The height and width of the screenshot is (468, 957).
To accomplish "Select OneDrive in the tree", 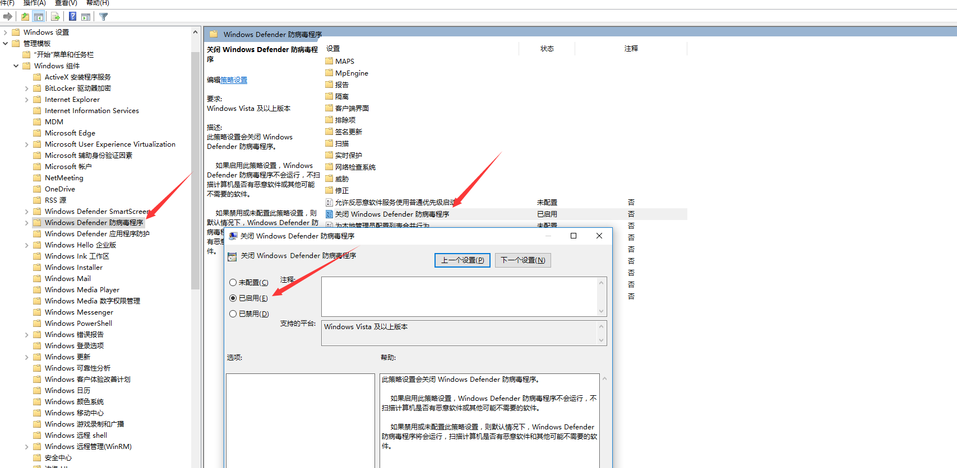I will pyautogui.click(x=60, y=189).
